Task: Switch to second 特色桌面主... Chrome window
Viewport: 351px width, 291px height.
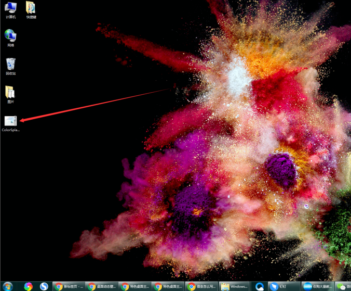Action: (168, 286)
